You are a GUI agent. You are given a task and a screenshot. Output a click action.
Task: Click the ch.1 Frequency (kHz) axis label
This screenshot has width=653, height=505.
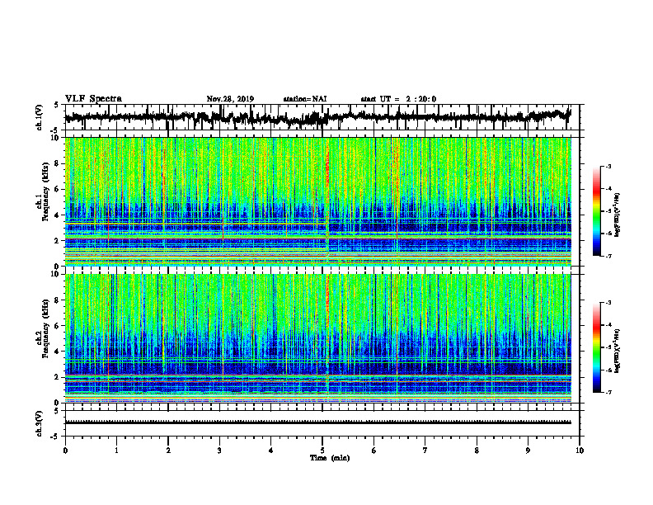(x=43, y=191)
